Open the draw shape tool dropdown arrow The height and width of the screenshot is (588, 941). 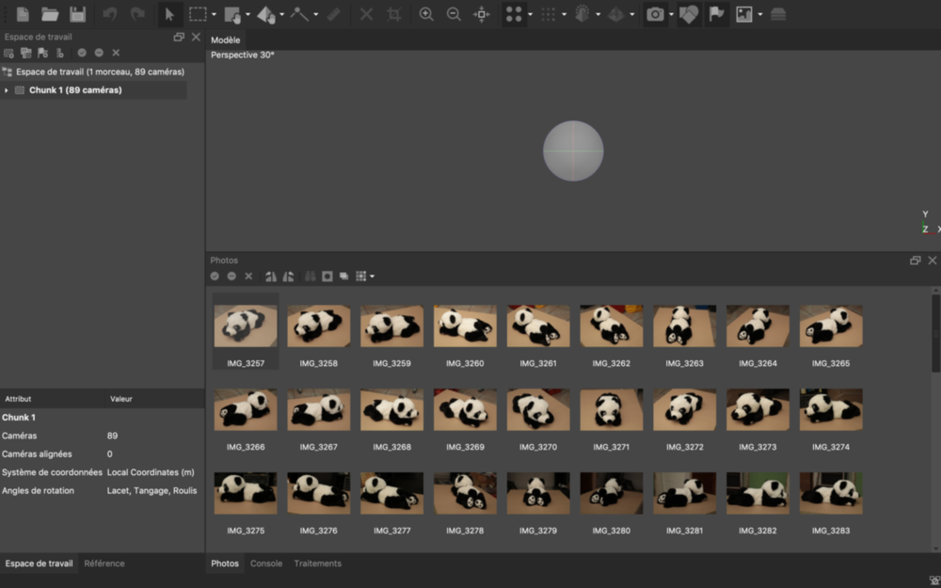coord(315,14)
